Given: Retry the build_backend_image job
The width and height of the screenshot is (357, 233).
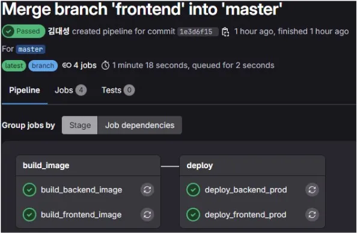Looking at the screenshot, I should tap(147, 190).
